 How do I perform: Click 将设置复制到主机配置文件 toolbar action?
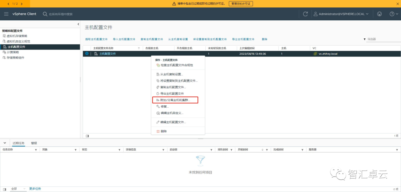pos(210,39)
